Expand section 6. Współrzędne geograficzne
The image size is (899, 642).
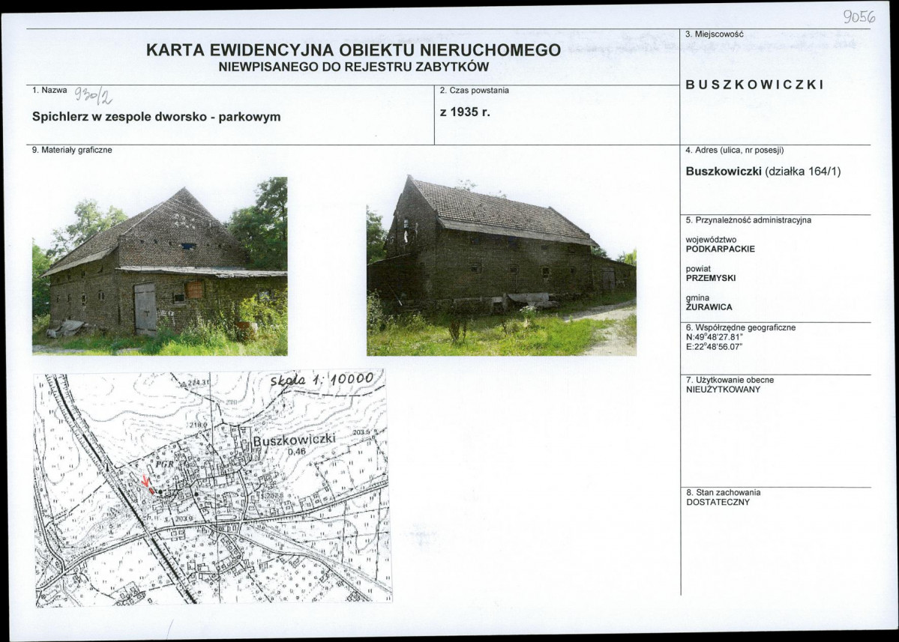[x=740, y=327]
